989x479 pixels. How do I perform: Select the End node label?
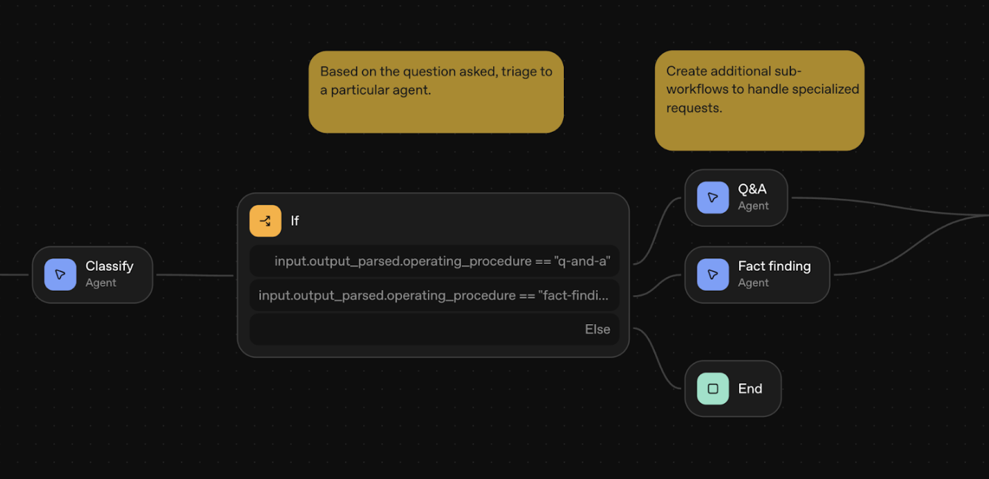coord(750,389)
